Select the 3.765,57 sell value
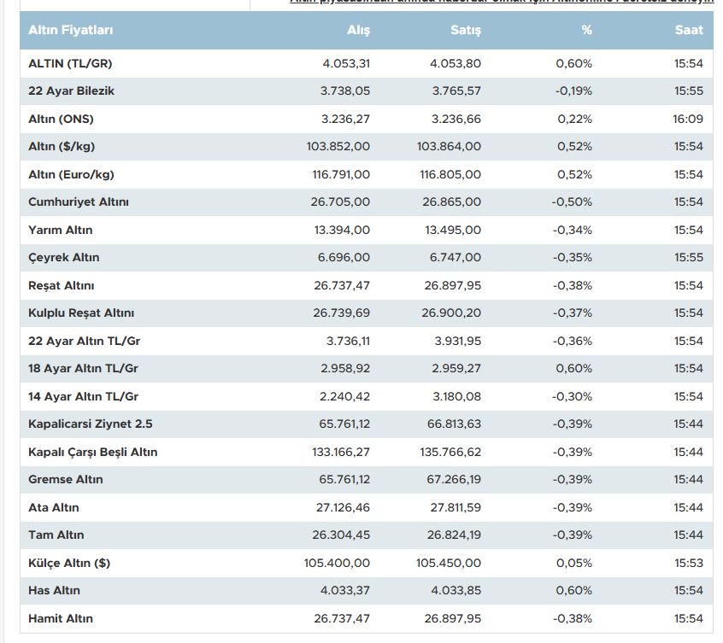This screenshot has height=643, width=723. click(456, 91)
